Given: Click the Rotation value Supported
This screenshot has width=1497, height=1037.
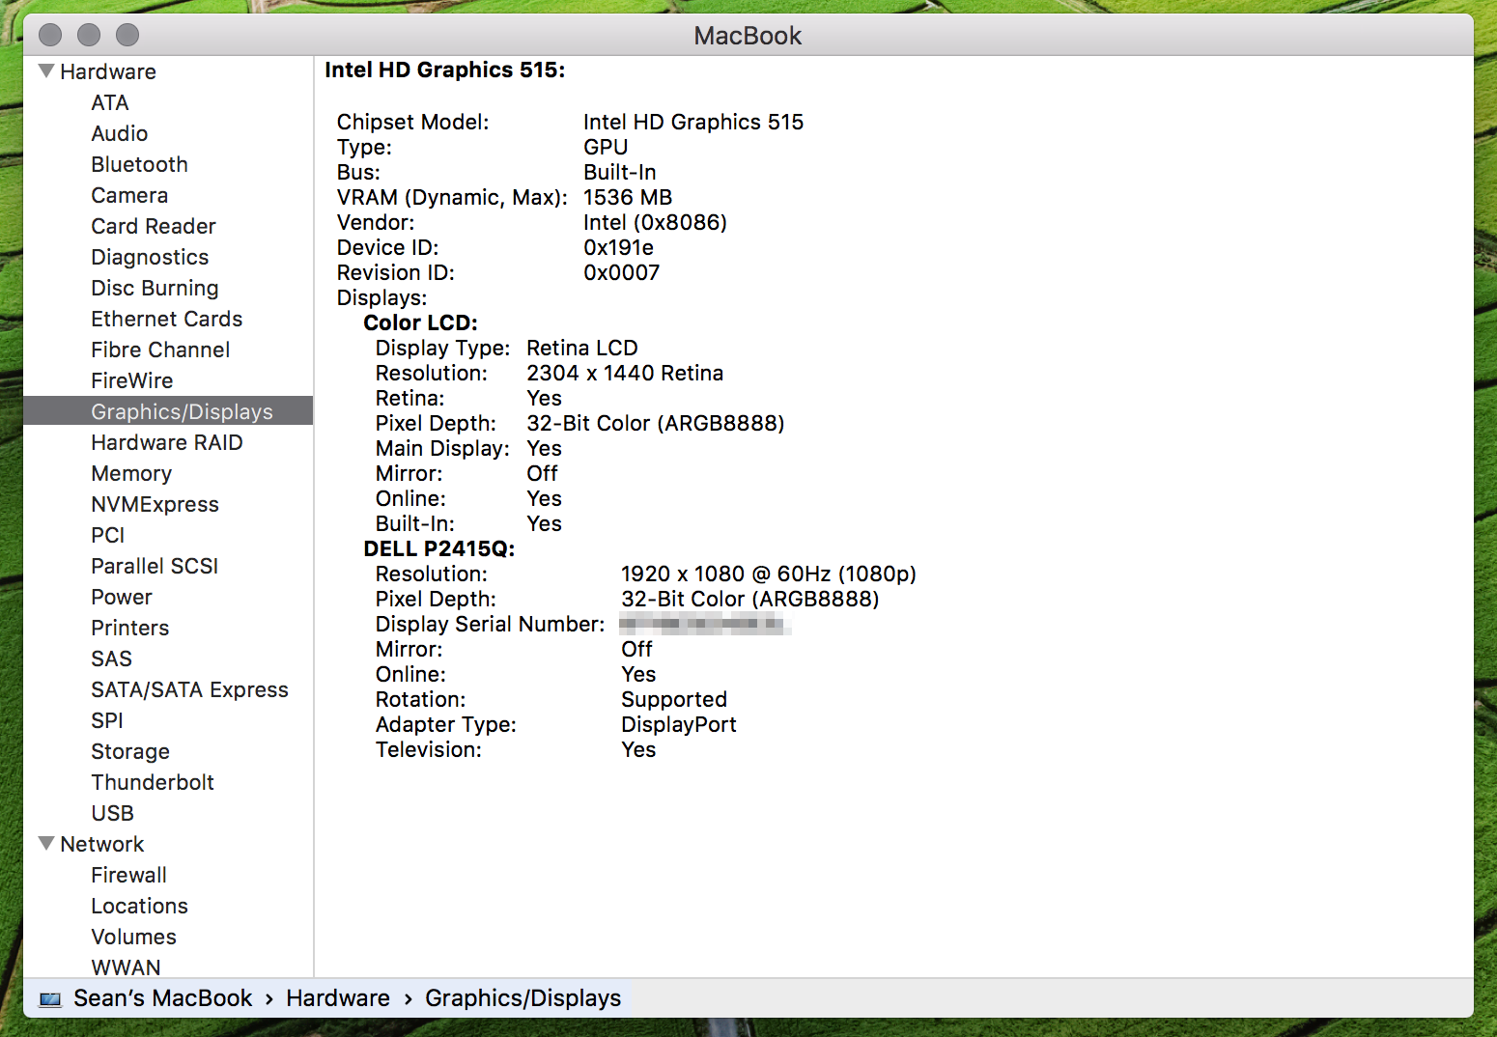Looking at the screenshot, I should click(x=674, y=699).
